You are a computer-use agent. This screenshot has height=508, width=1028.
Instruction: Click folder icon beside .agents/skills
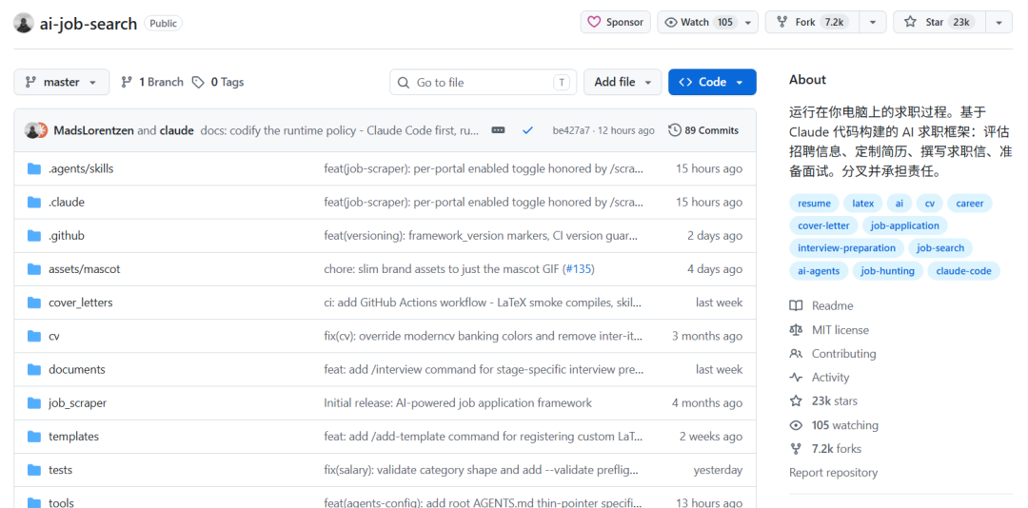(34, 169)
